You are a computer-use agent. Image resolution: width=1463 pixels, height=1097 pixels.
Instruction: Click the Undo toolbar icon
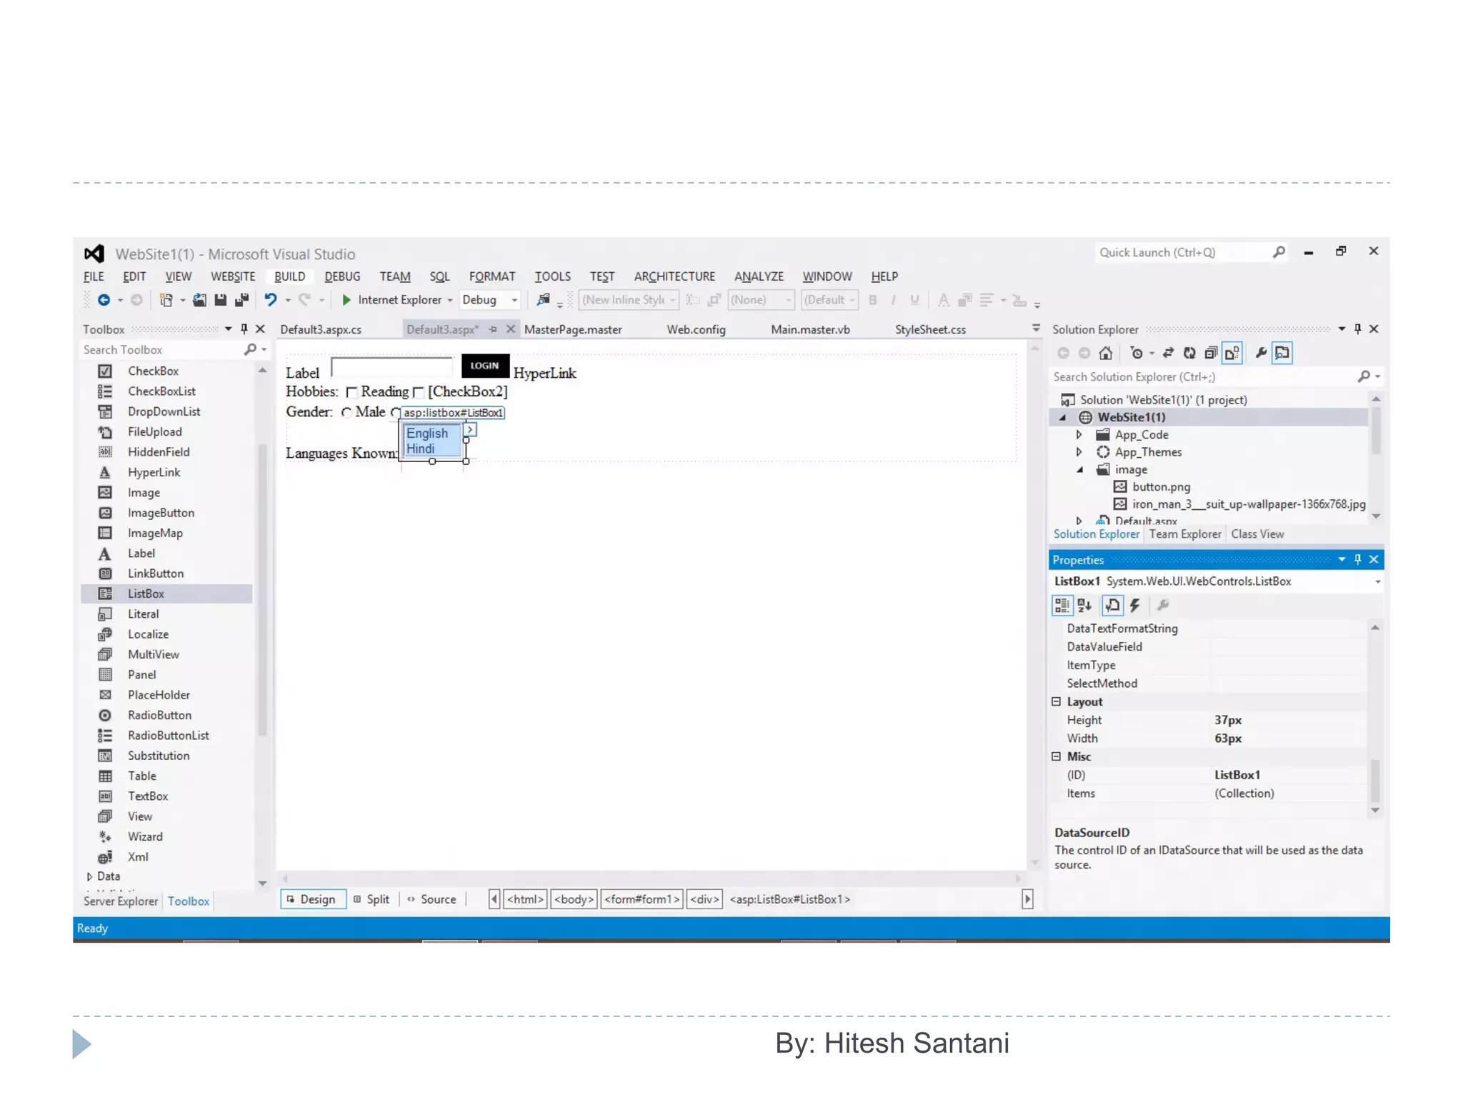click(270, 300)
